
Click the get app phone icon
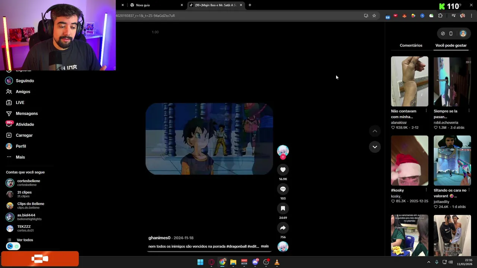[451, 33]
